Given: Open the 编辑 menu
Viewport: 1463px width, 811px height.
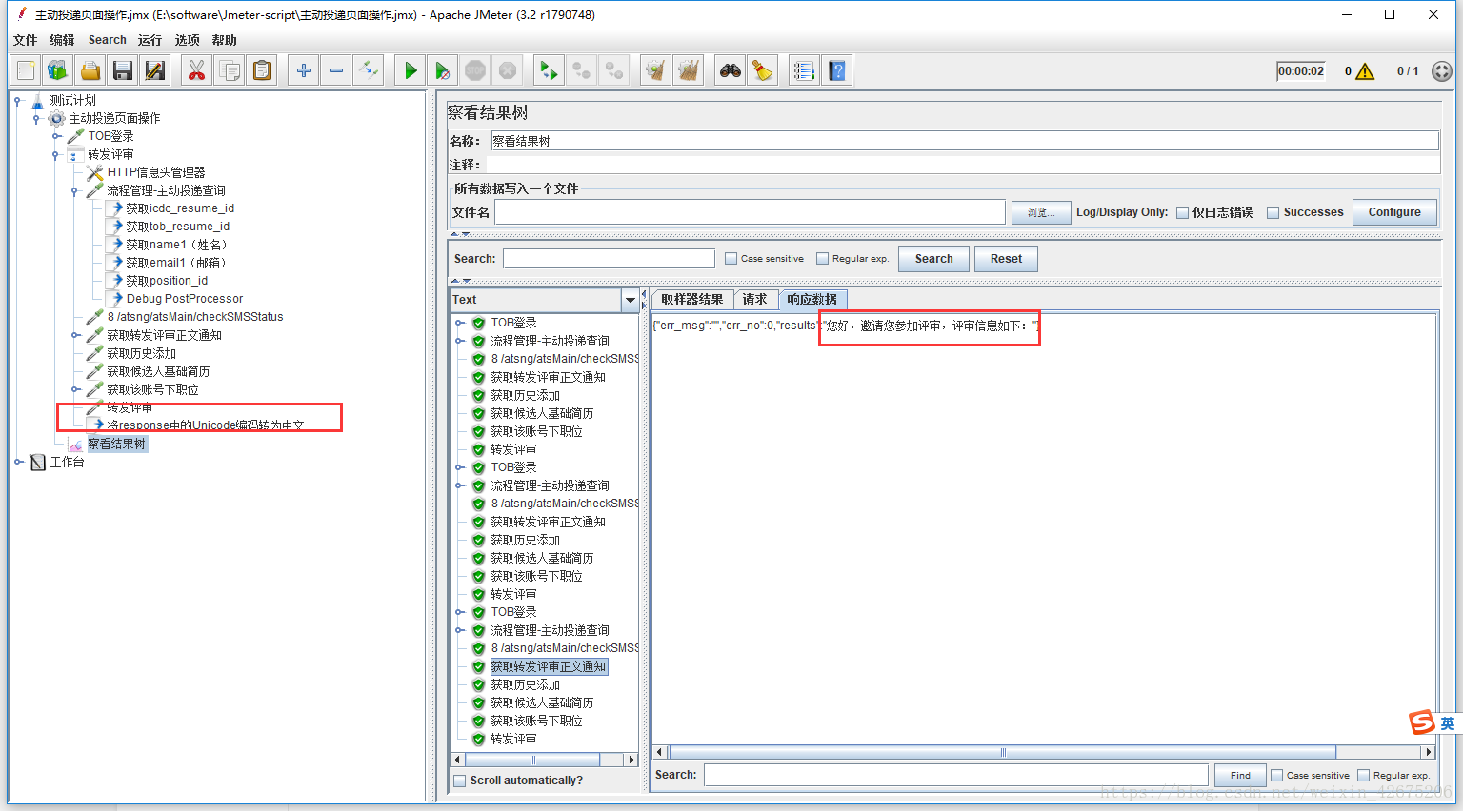Looking at the screenshot, I should pyautogui.click(x=62, y=40).
